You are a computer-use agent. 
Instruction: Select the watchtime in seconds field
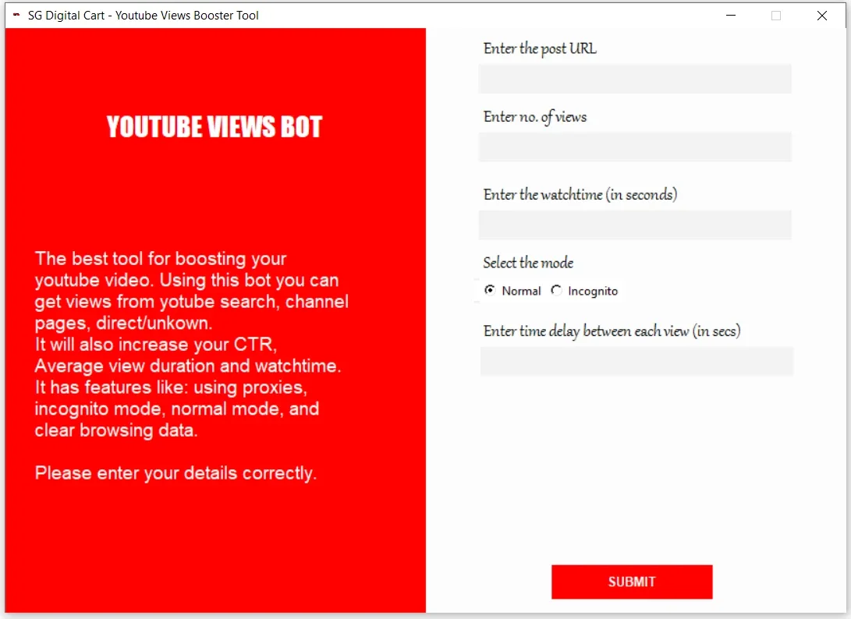pos(634,225)
